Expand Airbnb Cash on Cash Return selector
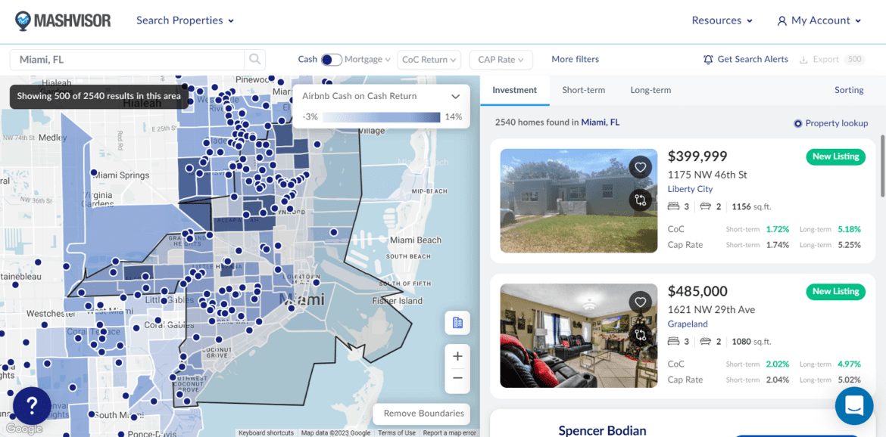The image size is (886, 437). coord(455,97)
